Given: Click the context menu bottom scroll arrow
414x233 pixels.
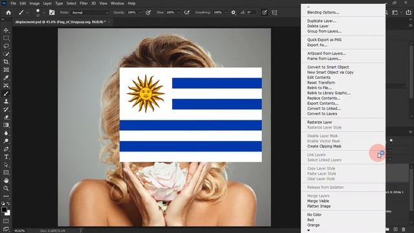Looking at the screenshot, I should (x=309, y=230).
